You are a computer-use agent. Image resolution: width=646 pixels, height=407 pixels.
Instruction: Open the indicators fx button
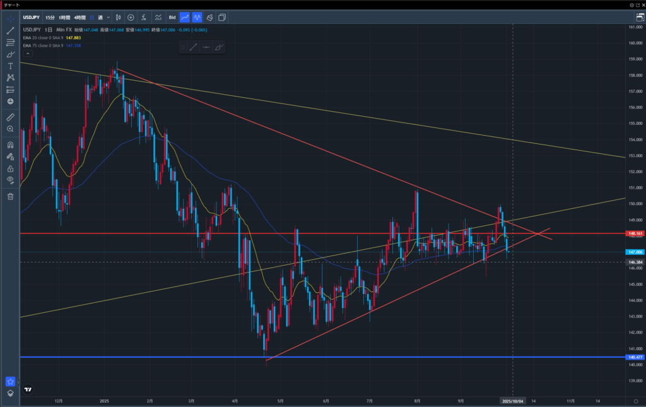tap(145, 18)
